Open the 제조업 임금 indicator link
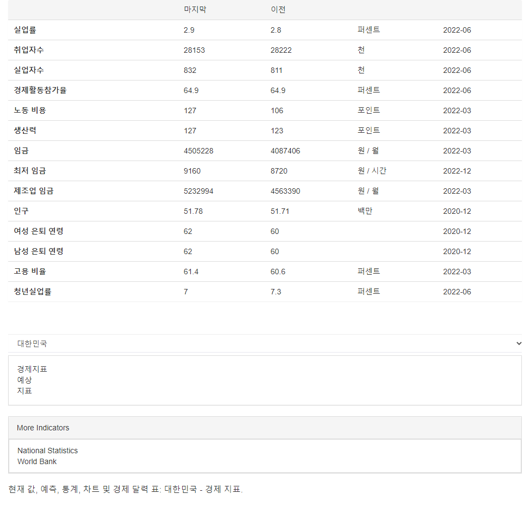The height and width of the screenshot is (512, 530). point(34,191)
